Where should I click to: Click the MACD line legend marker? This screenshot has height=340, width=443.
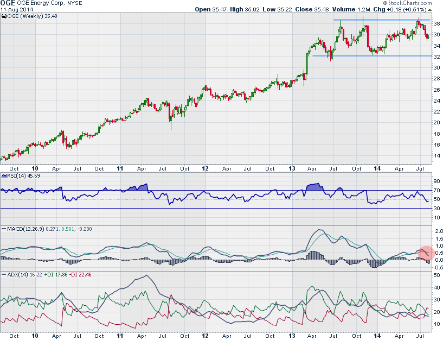tap(3, 229)
